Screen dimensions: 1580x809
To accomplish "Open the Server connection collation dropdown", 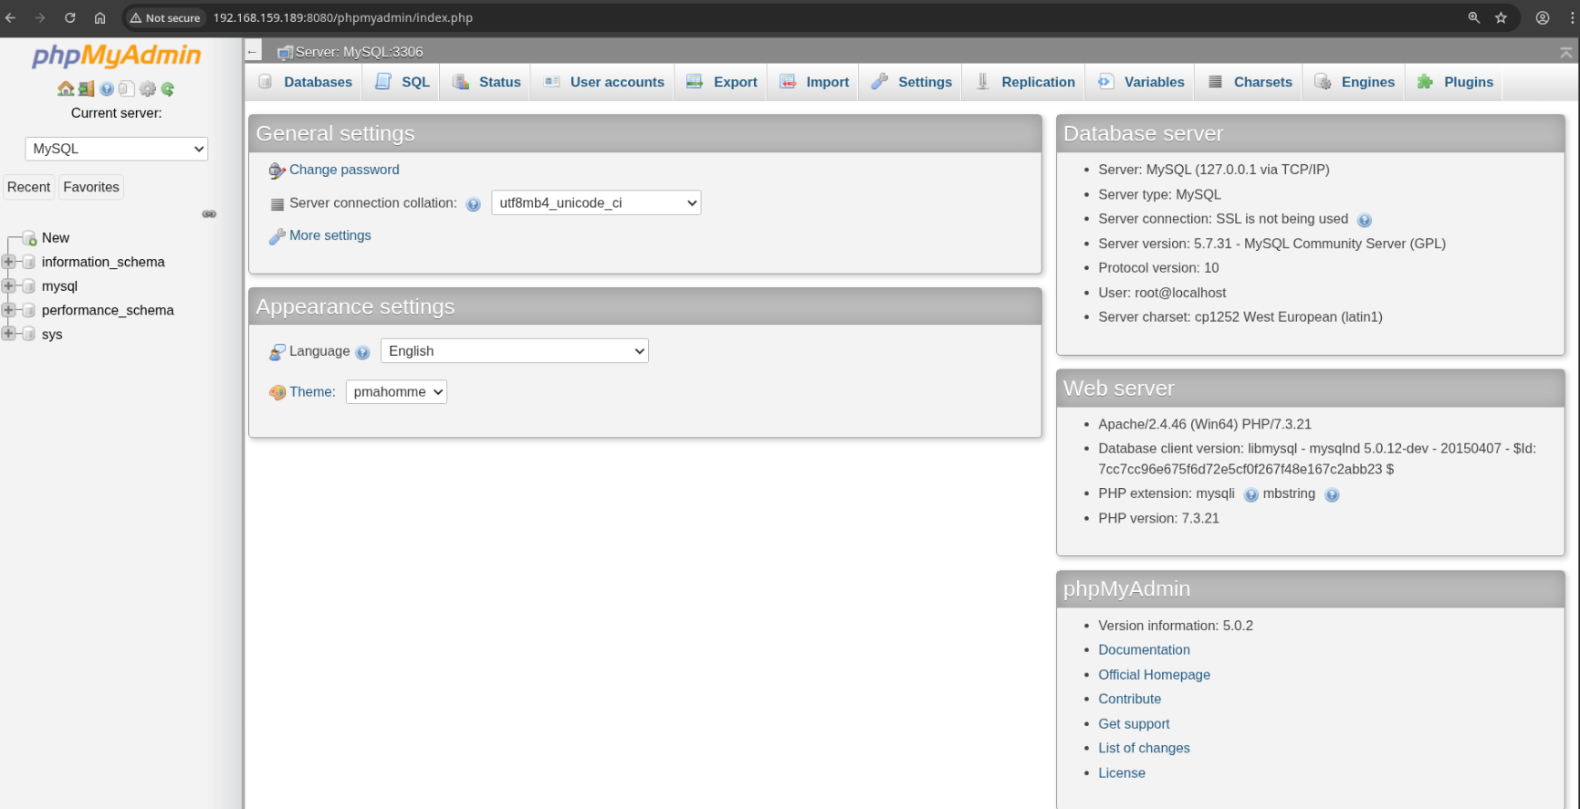I will tap(596, 202).
